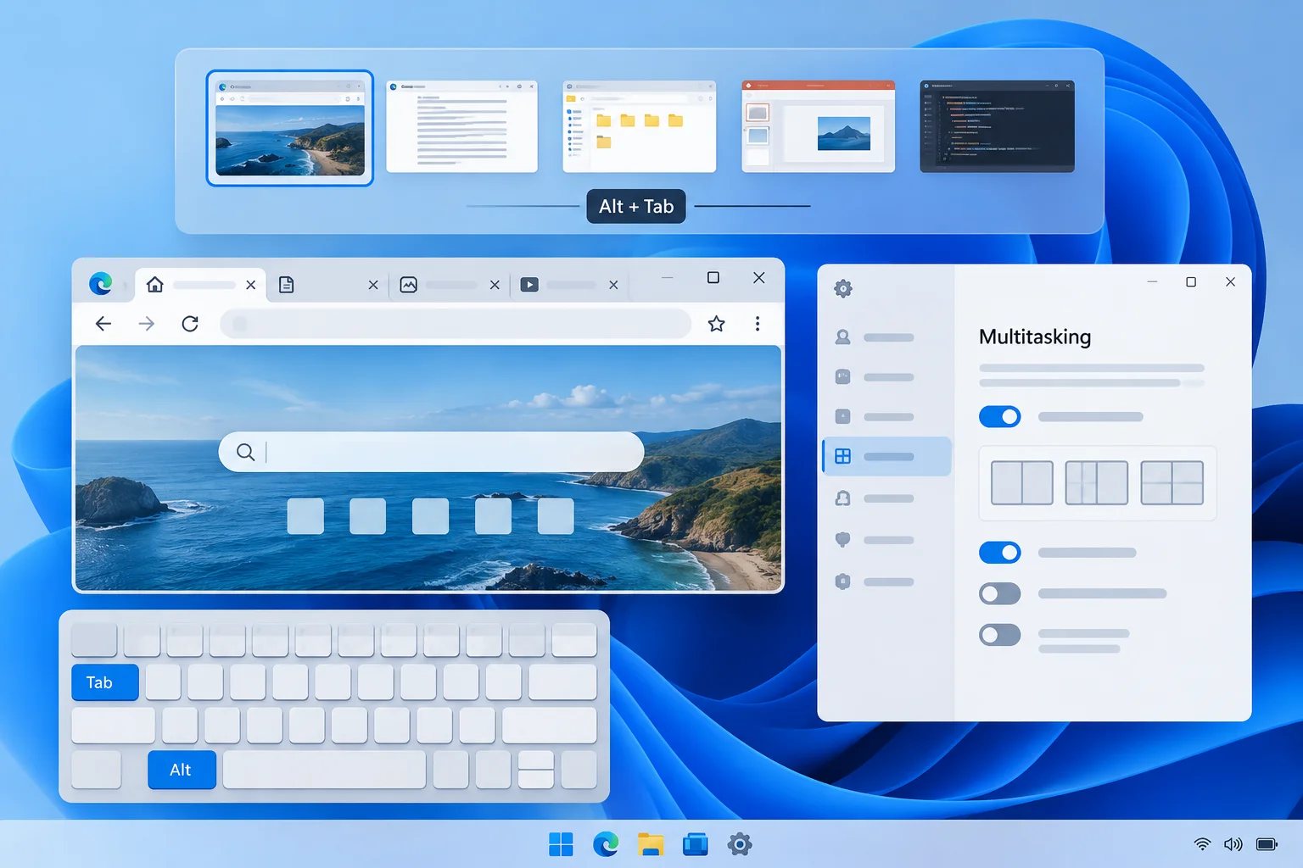Select the dark code editor thumbnail in switcher
Screen dimensions: 1303x868
(x=998, y=126)
